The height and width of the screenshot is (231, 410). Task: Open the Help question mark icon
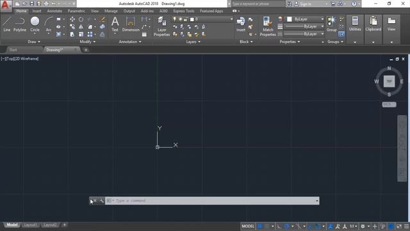[x=354, y=4]
